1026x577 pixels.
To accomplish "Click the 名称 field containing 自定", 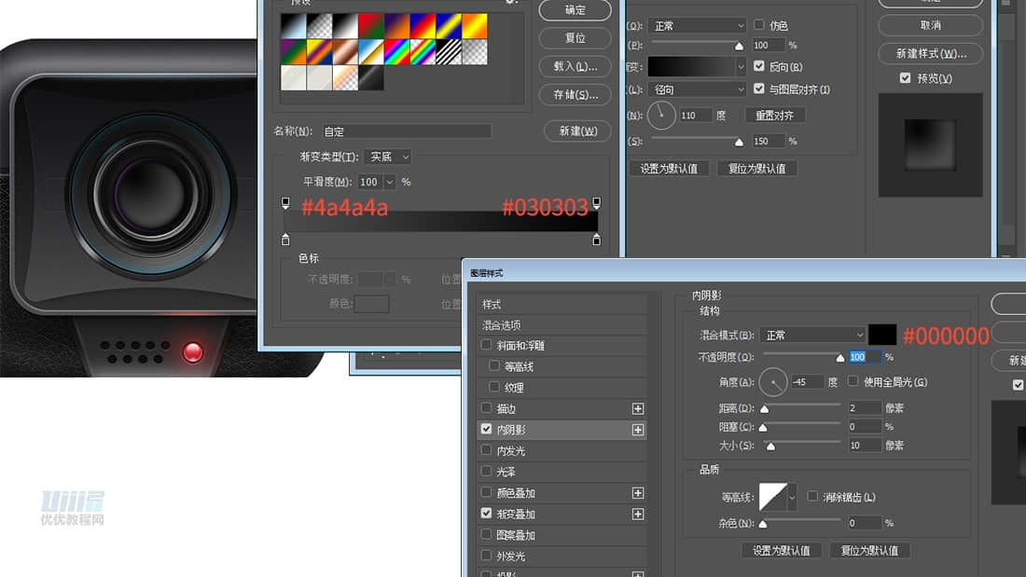I will [407, 131].
